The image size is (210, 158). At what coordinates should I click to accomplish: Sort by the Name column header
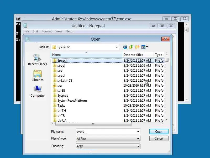tap(86, 55)
